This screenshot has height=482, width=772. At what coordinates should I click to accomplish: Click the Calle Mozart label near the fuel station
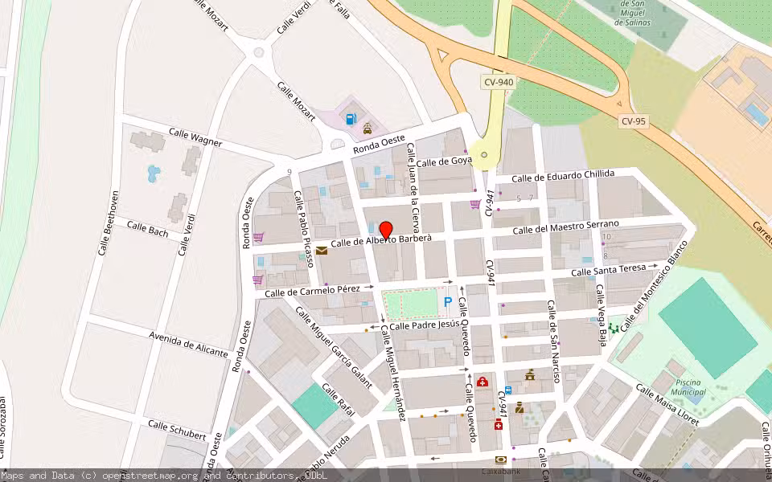[297, 101]
